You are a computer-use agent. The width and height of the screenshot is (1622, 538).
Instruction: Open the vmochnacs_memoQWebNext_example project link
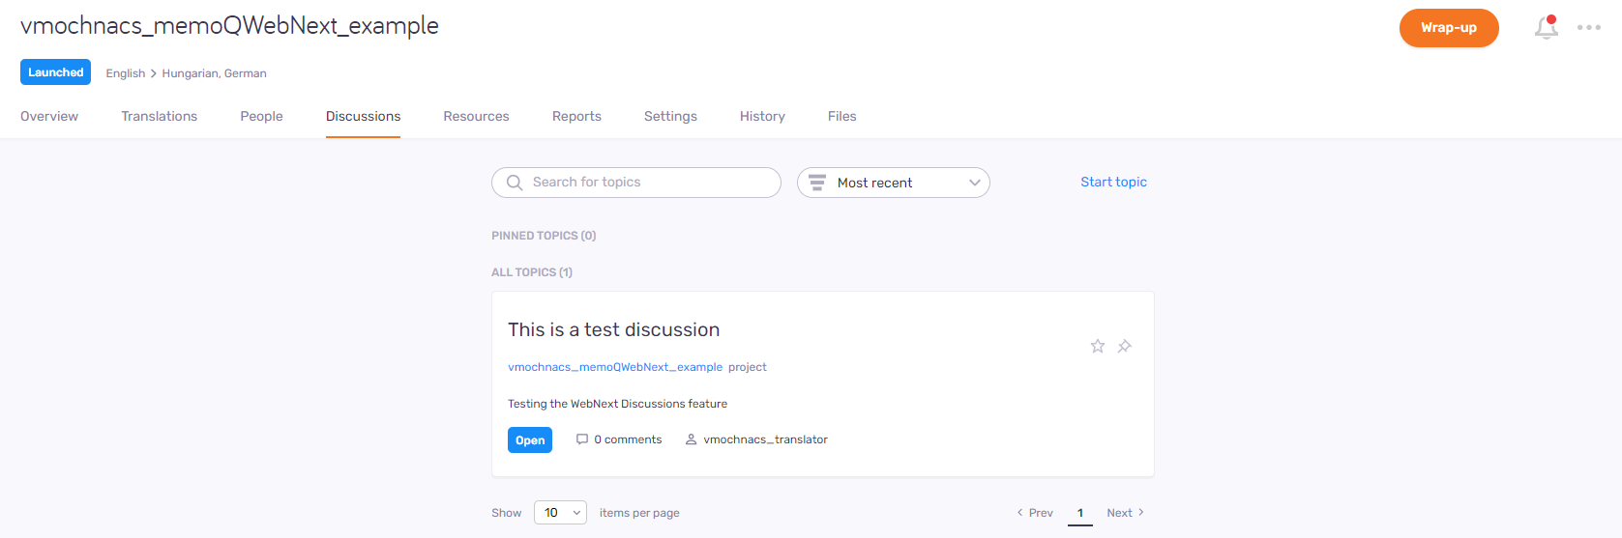tap(615, 367)
